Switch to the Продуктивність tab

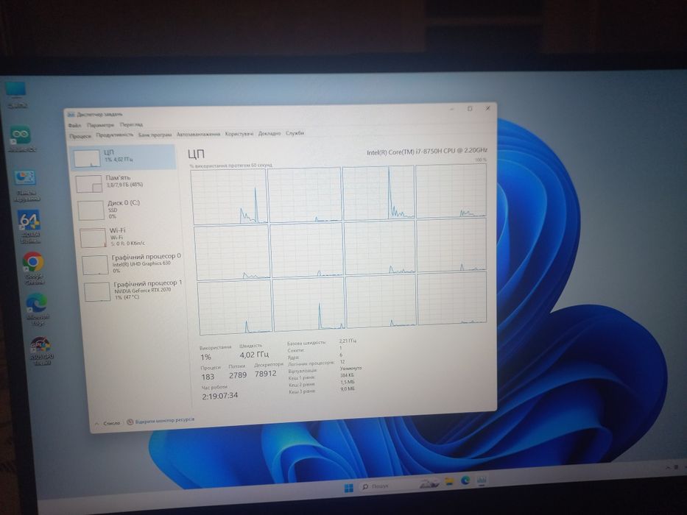point(115,135)
